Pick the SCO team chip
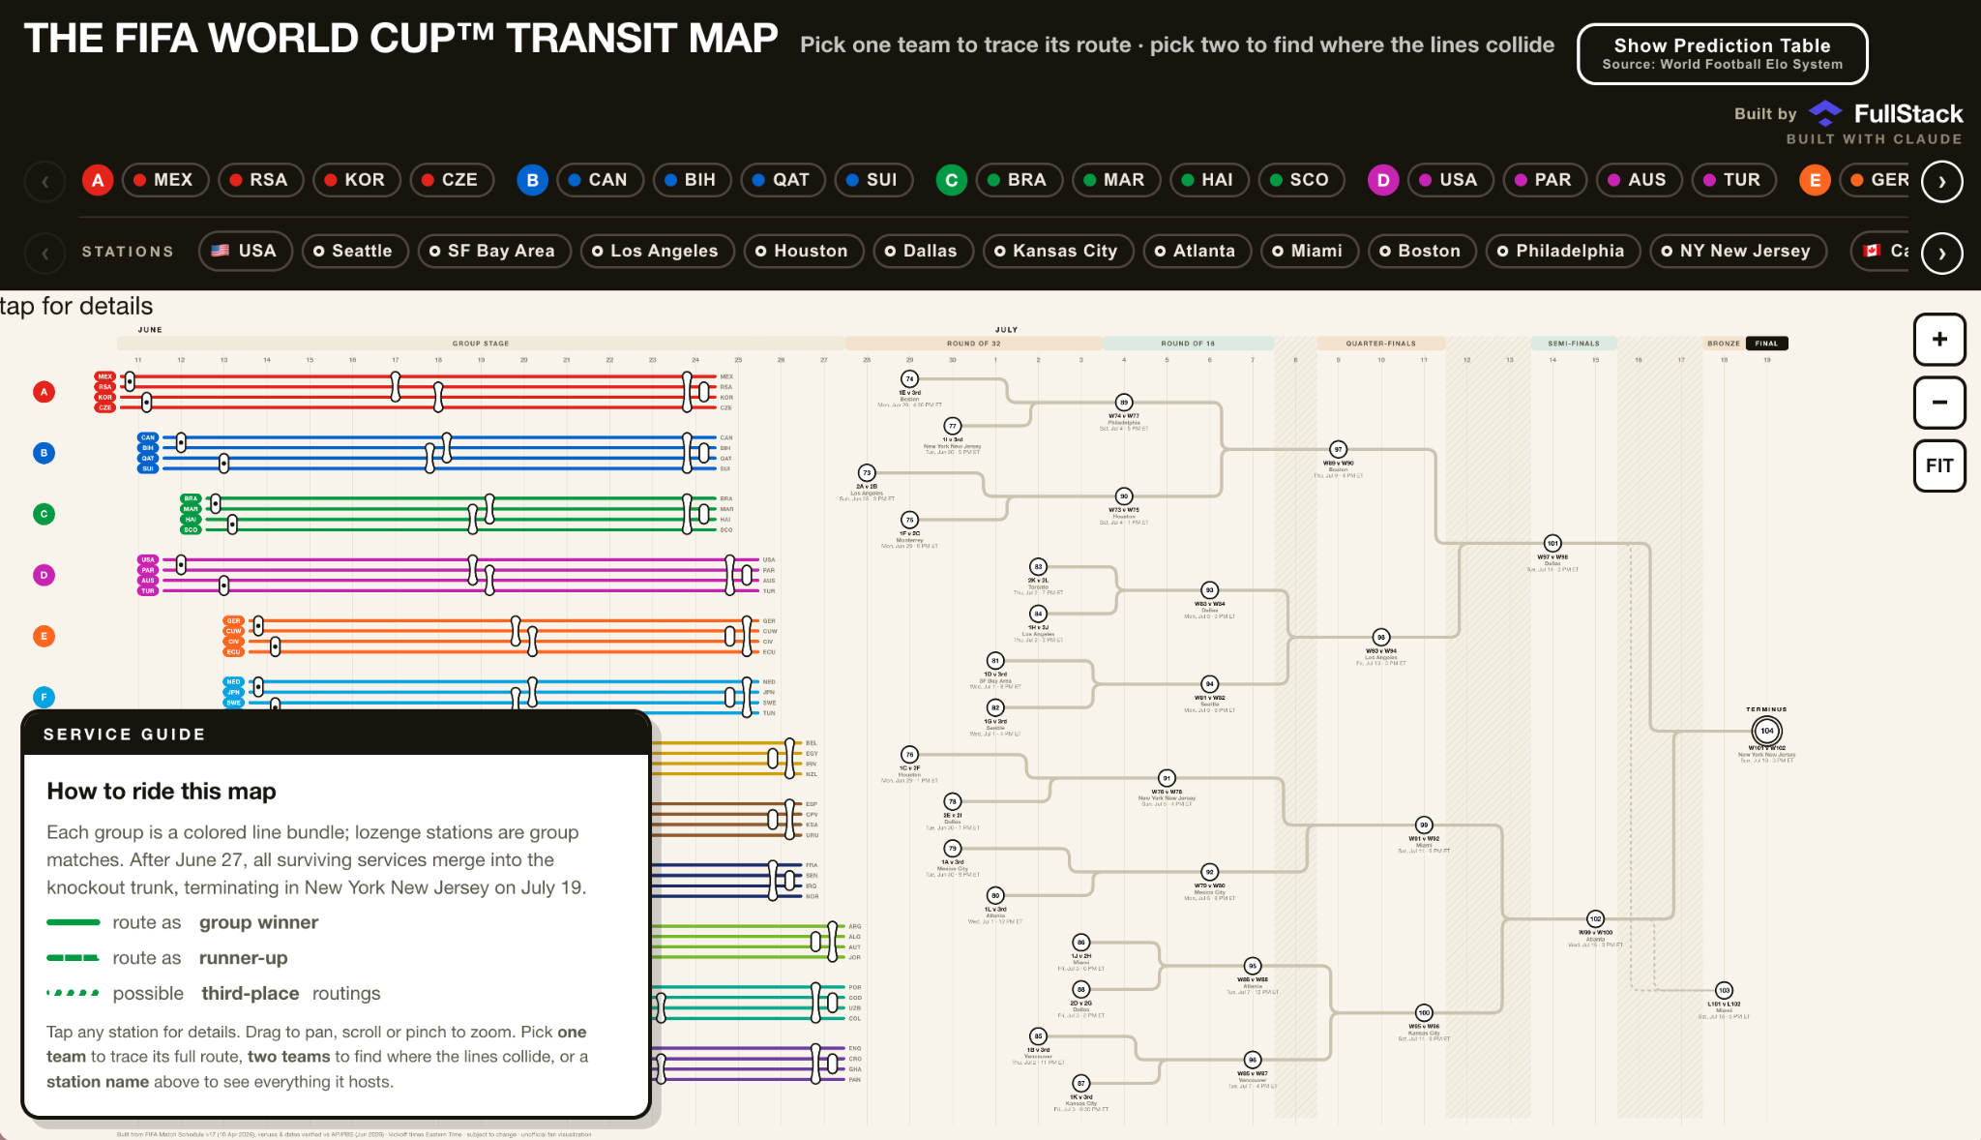This screenshot has height=1140, width=1981. (x=1302, y=180)
